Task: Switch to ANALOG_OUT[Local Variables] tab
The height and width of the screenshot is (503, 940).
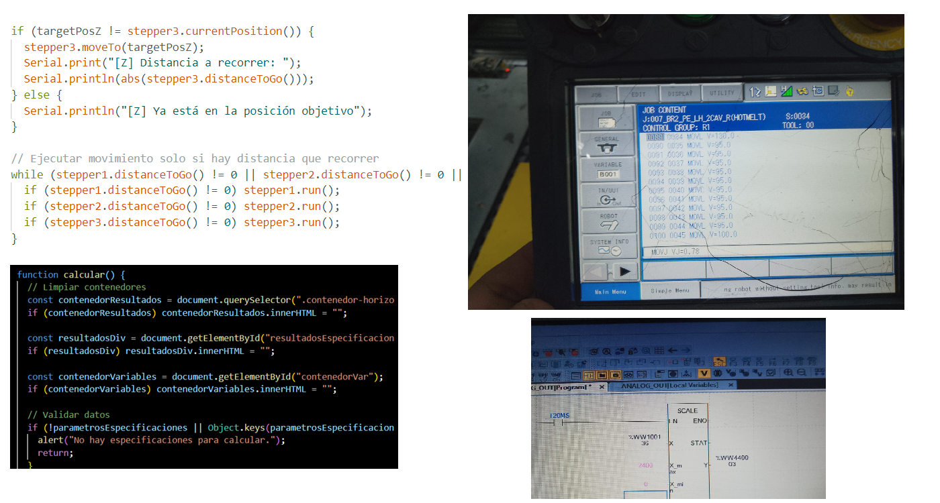Action: point(669,386)
